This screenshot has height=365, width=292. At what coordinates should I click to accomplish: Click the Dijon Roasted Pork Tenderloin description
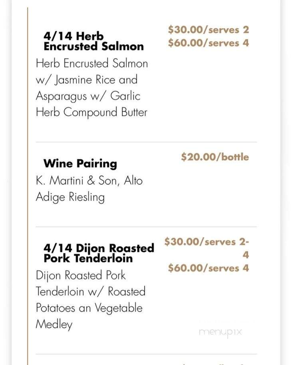coord(91,300)
